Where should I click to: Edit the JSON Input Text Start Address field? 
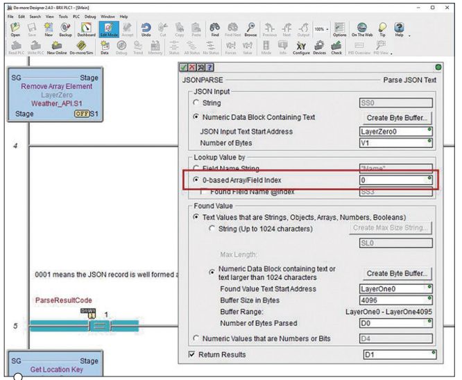click(x=395, y=131)
